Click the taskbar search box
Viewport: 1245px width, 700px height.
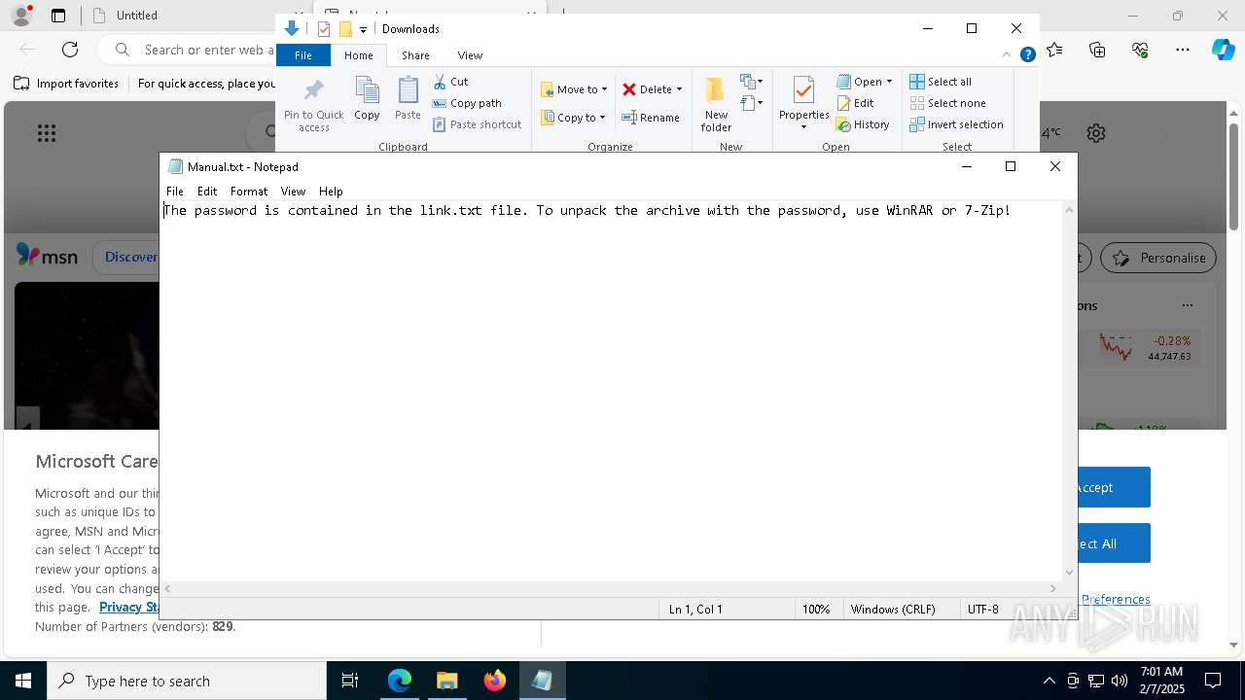point(187,681)
